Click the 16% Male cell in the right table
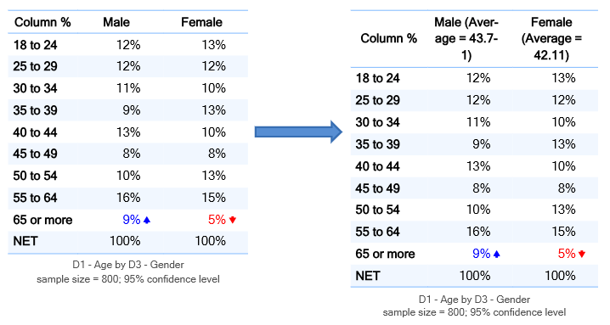The height and width of the screenshot is (325, 610). 478,232
